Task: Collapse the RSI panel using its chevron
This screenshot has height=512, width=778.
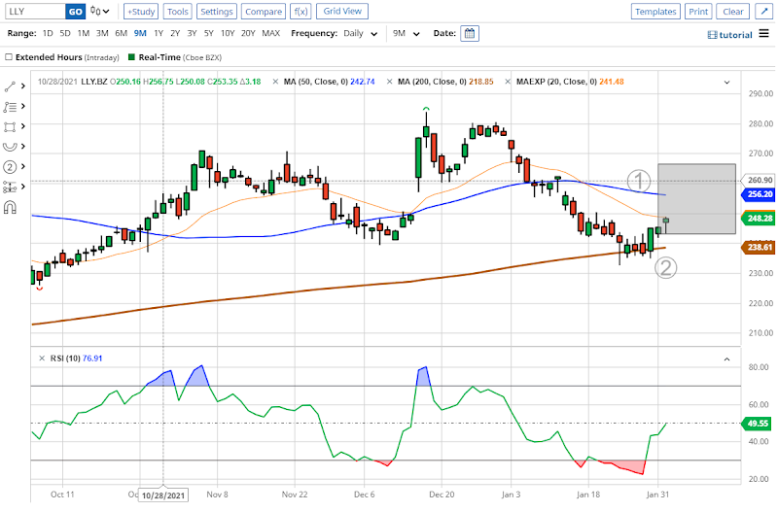Action: coord(725,358)
